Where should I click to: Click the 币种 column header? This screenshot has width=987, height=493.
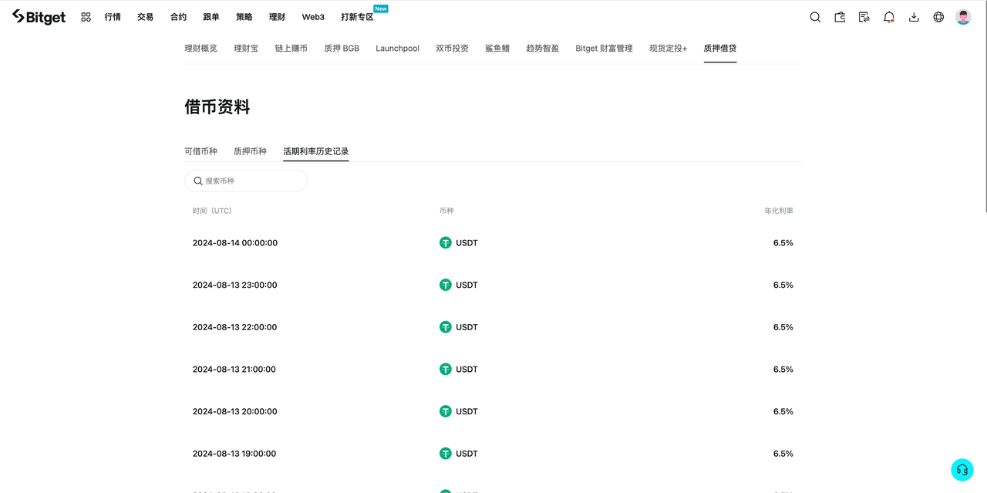(446, 211)
